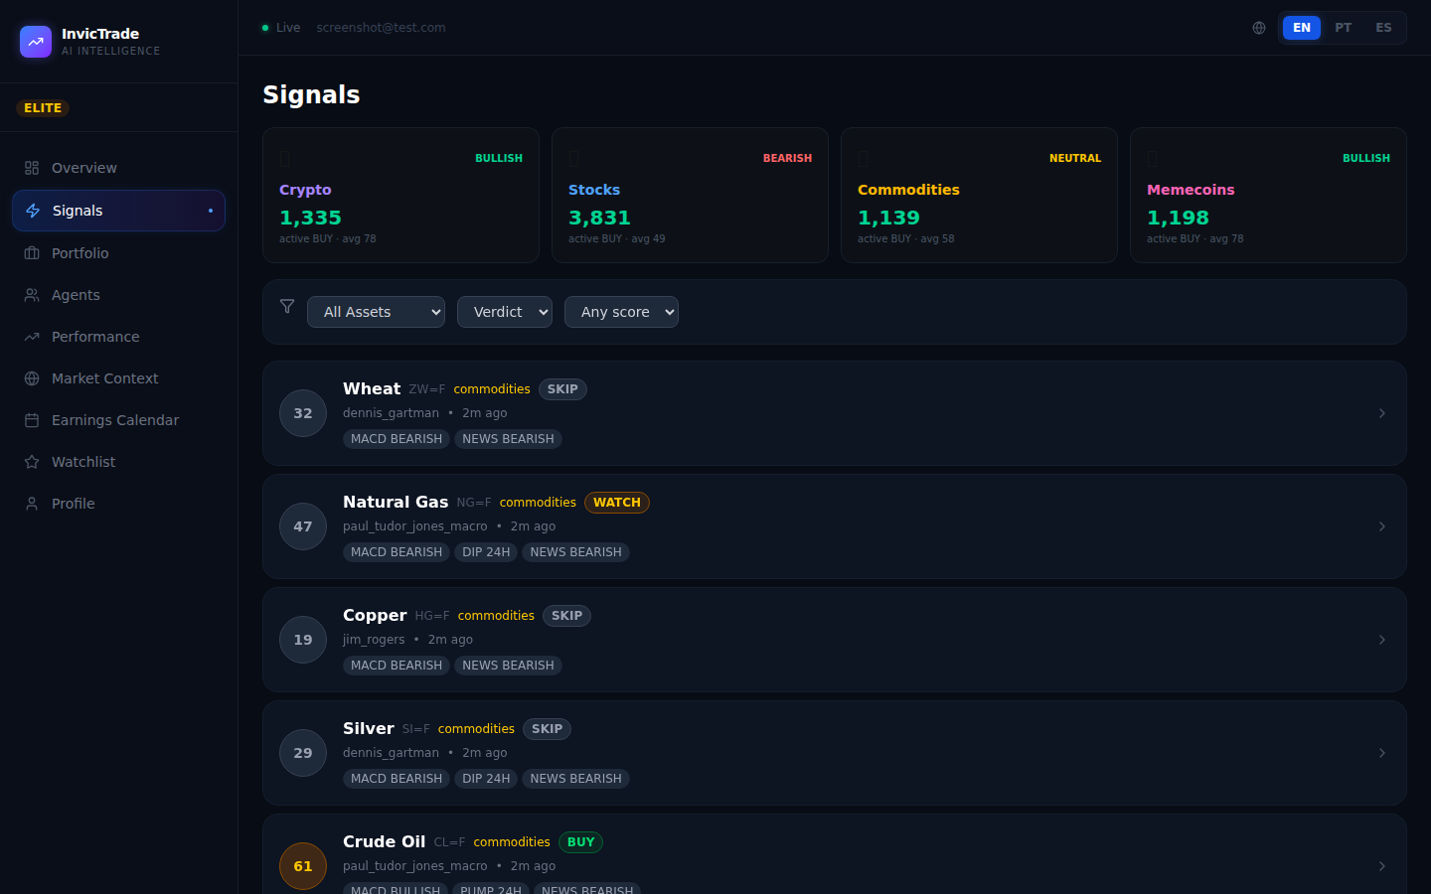Image resolution: width=1431 pixels, height=894 pixels.
Task: Open Portfolio via its briefcase icon
Action: pyautogui.click(x=31, y=252)
